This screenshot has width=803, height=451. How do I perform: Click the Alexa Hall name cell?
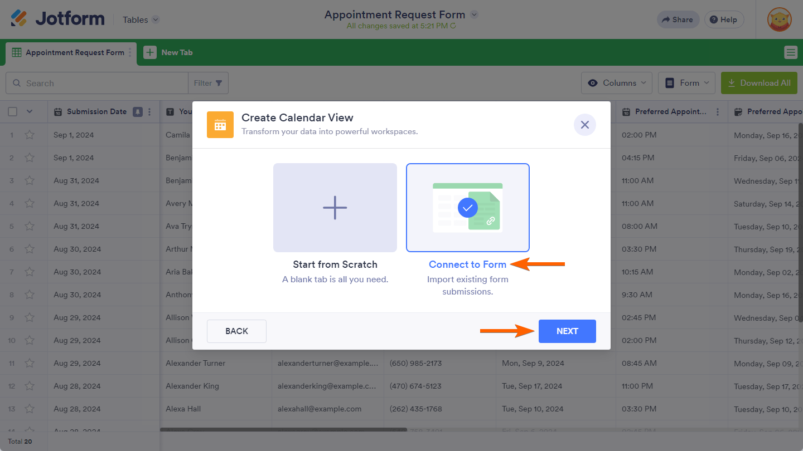tap(216, 409)
